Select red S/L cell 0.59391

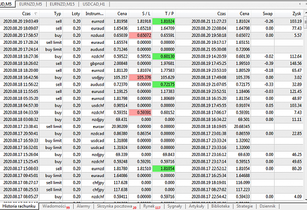coord(140,113)
